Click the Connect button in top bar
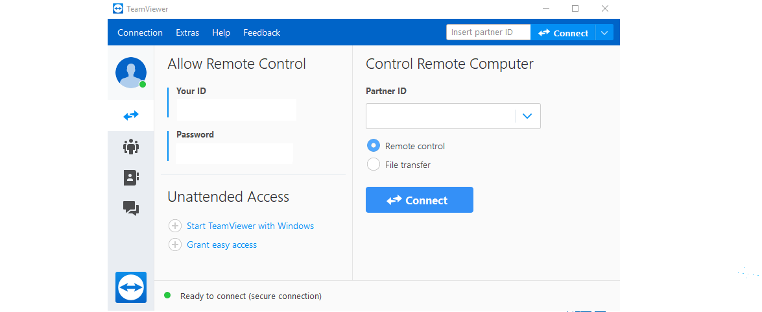The height and width of the screenshot is (312, 762). point(563,33)
